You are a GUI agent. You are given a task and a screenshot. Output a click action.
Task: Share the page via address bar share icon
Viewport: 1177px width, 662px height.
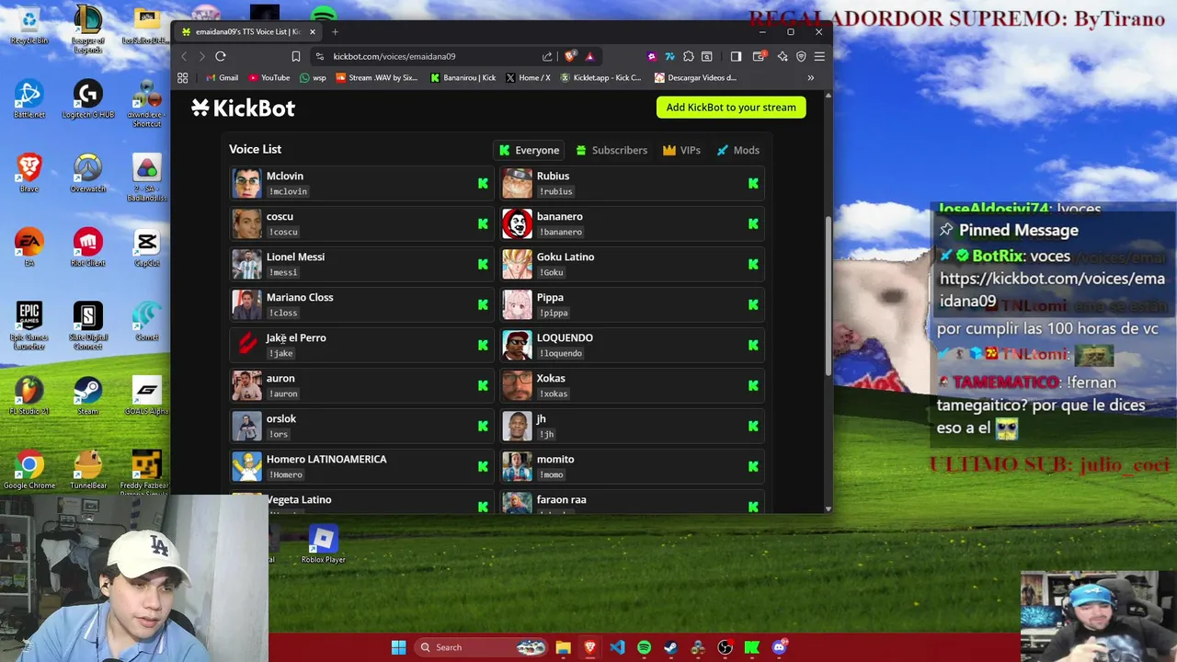click(x=547, y=56)
